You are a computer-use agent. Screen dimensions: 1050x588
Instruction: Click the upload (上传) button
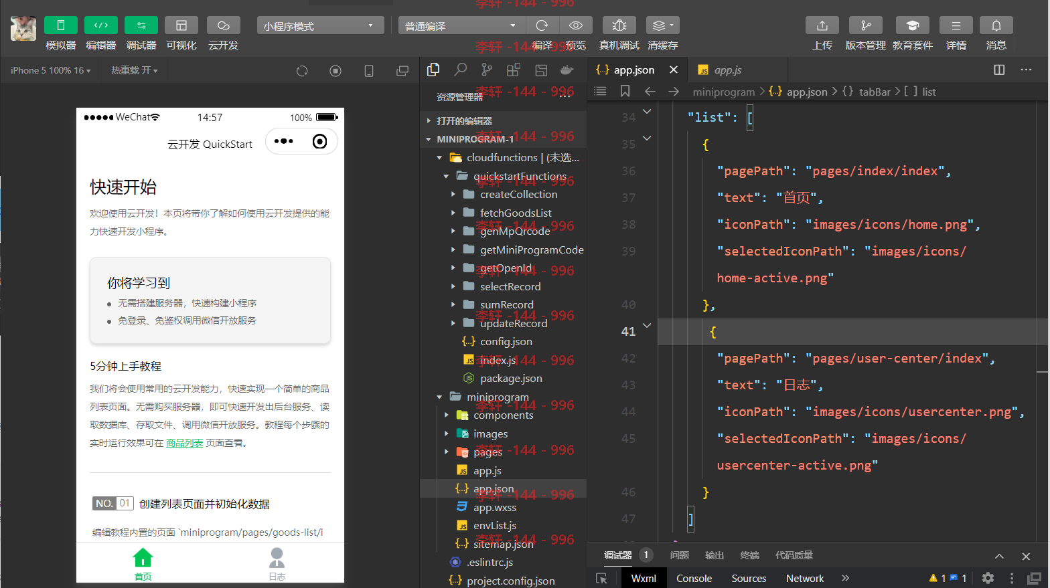tap(822, 25)
